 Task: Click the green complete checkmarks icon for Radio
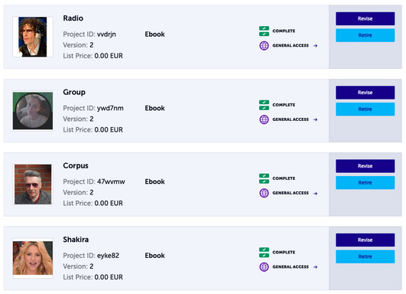click(x=264, y=31)
